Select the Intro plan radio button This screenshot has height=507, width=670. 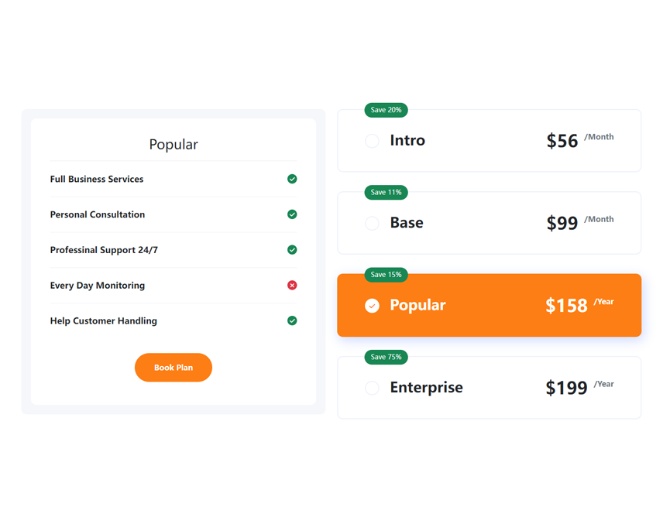[x=372, y=141]
